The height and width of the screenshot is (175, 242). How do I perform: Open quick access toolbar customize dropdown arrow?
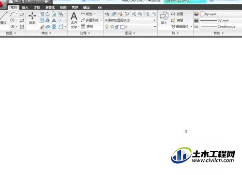[51, 1]
